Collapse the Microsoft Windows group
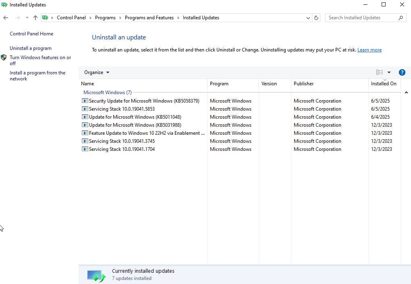 [x=406, y=93]
